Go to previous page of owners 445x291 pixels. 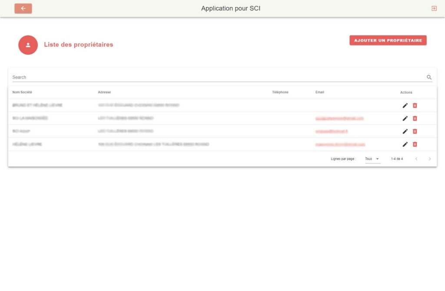(x=416, y=159)
